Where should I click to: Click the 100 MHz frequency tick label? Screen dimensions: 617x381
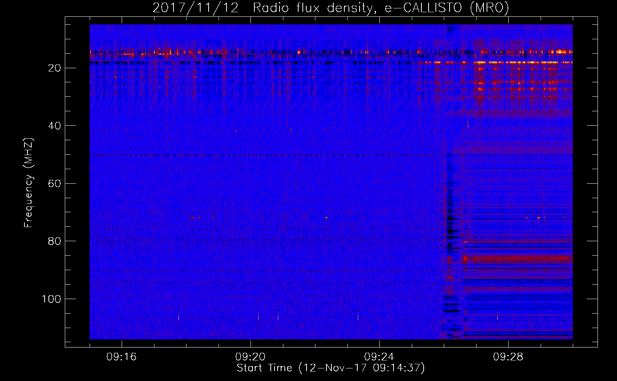pyautogui.click(x=51, y=299)
